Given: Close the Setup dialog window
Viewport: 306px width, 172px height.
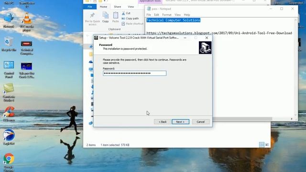Looking at the screenshot, I should coord(207,38).
